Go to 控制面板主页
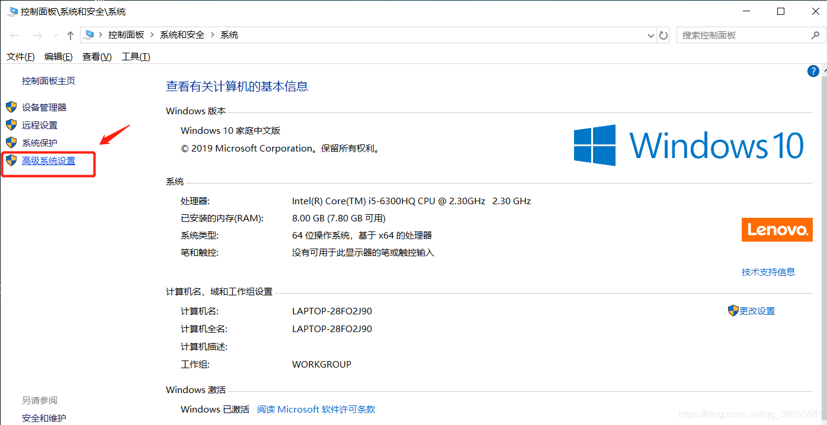Screen dimensions: 827x425 click(49, 81)
